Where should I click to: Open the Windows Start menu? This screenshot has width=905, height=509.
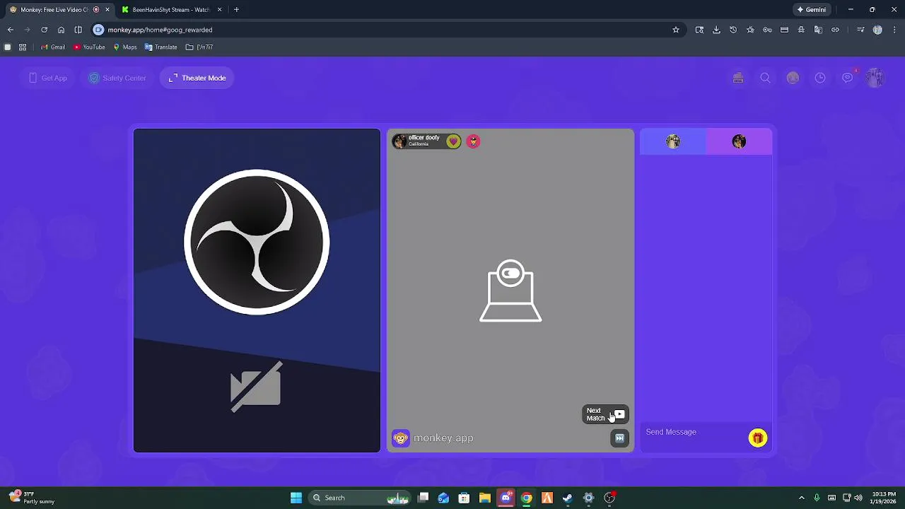pos(296,498)
